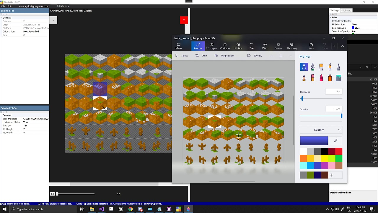Open Google Chrome from the taskbar
Image resolution: width=378 pixels, height=213 pixels.
click(131, 209)
